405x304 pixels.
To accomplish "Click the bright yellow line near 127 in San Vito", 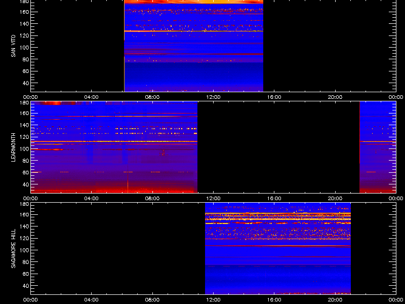I will (x=194, y=31).
